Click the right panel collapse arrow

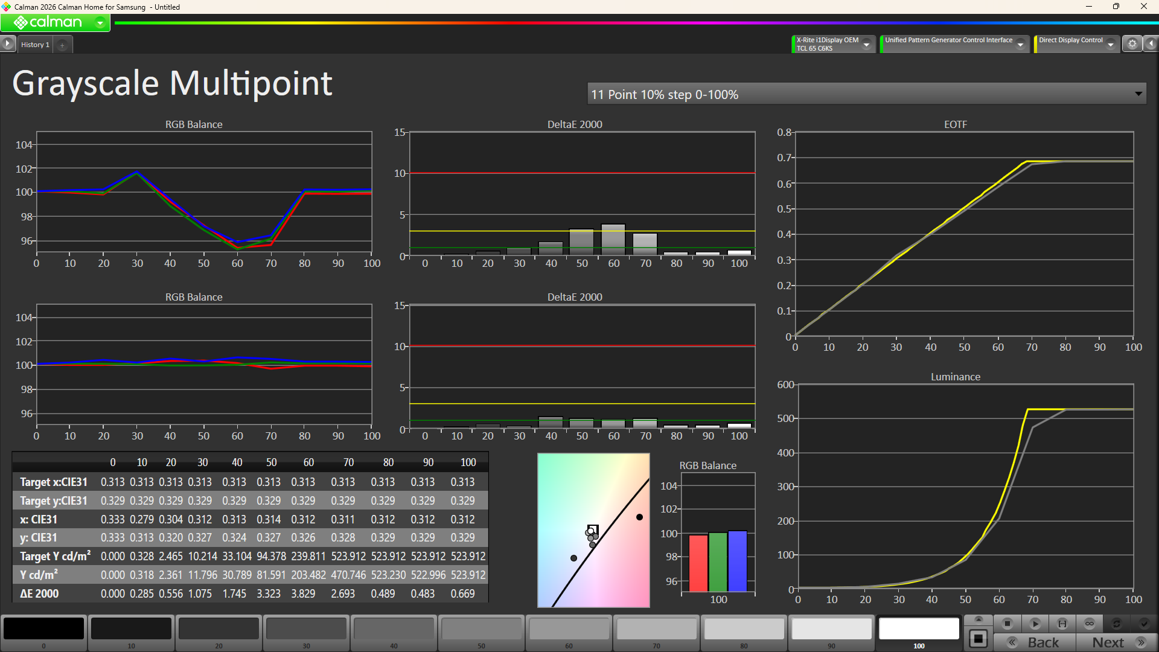(1151, 44)
